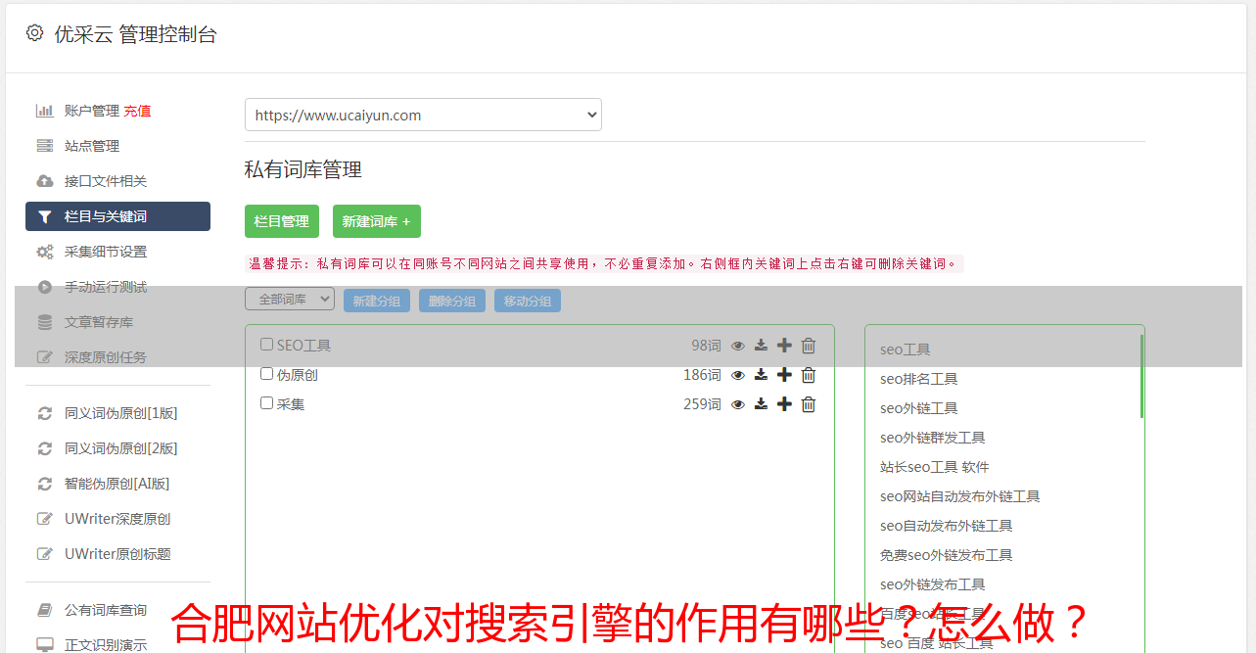This screenshot has width=1256, height=653.
Task: Click the green 栏目管理 button
Action: pyautogui.click(x=282, y=221)
